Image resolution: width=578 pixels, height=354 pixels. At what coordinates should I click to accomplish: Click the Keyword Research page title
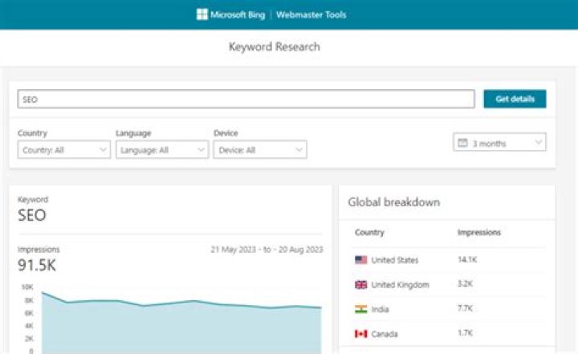[275, 47]
